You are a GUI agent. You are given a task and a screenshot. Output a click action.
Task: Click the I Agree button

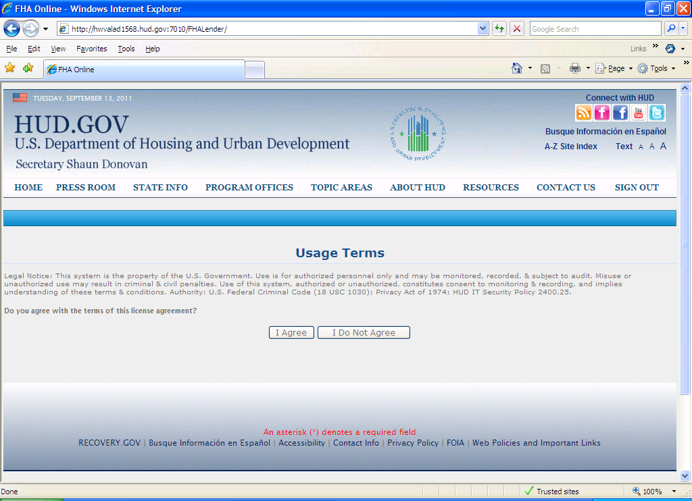[x=291, y=332]
